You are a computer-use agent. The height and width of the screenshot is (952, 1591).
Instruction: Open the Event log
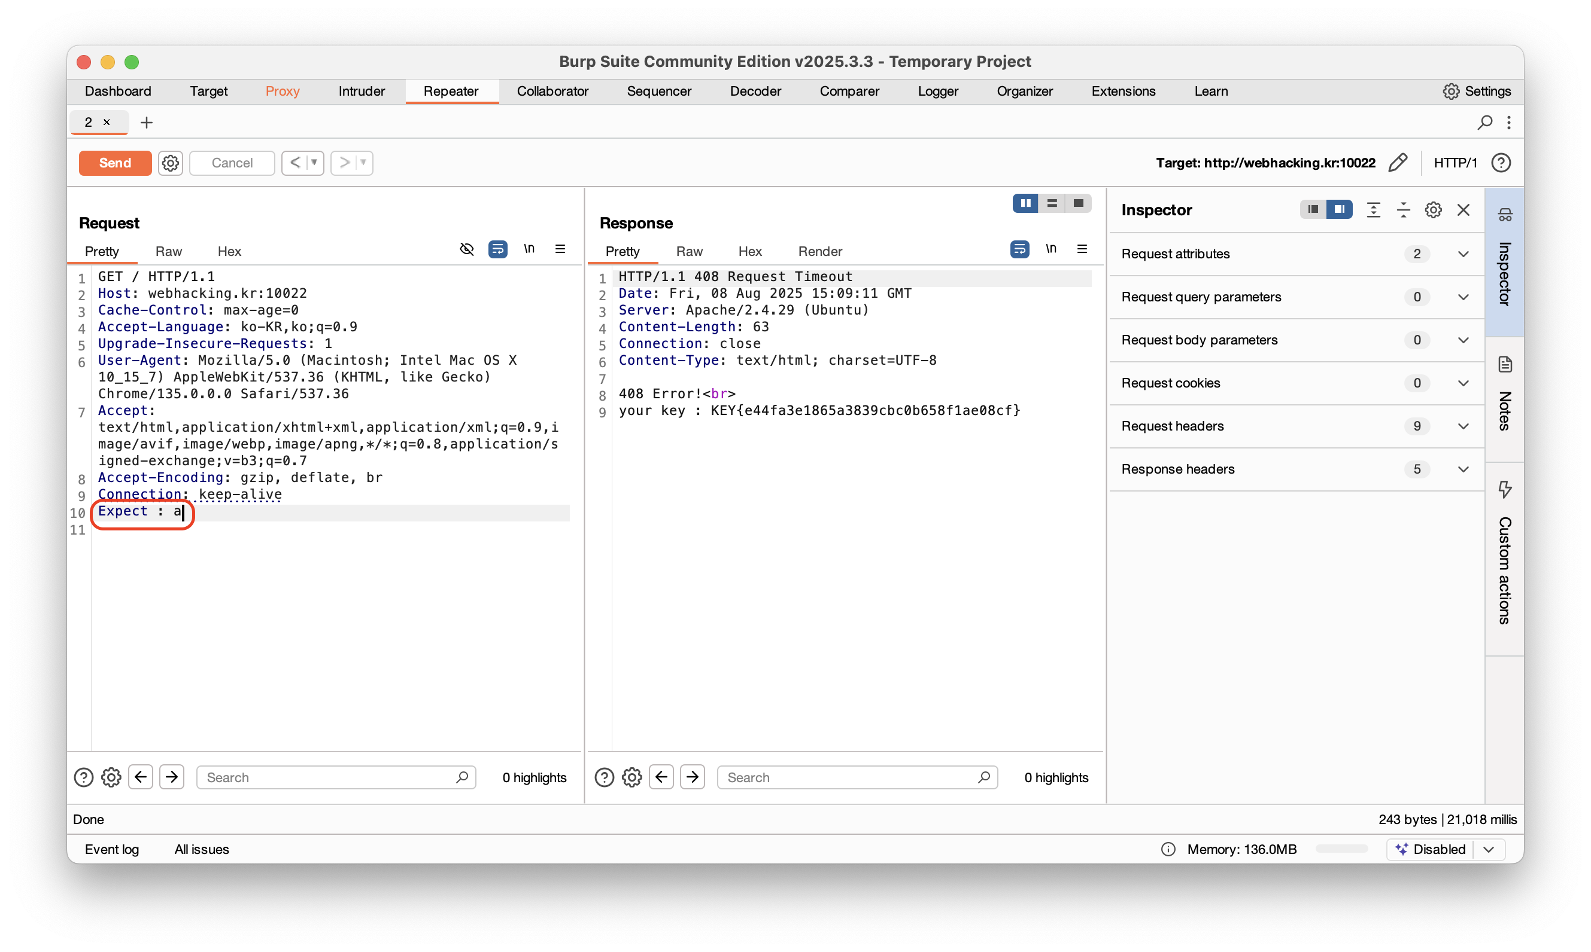pos(112,849)
